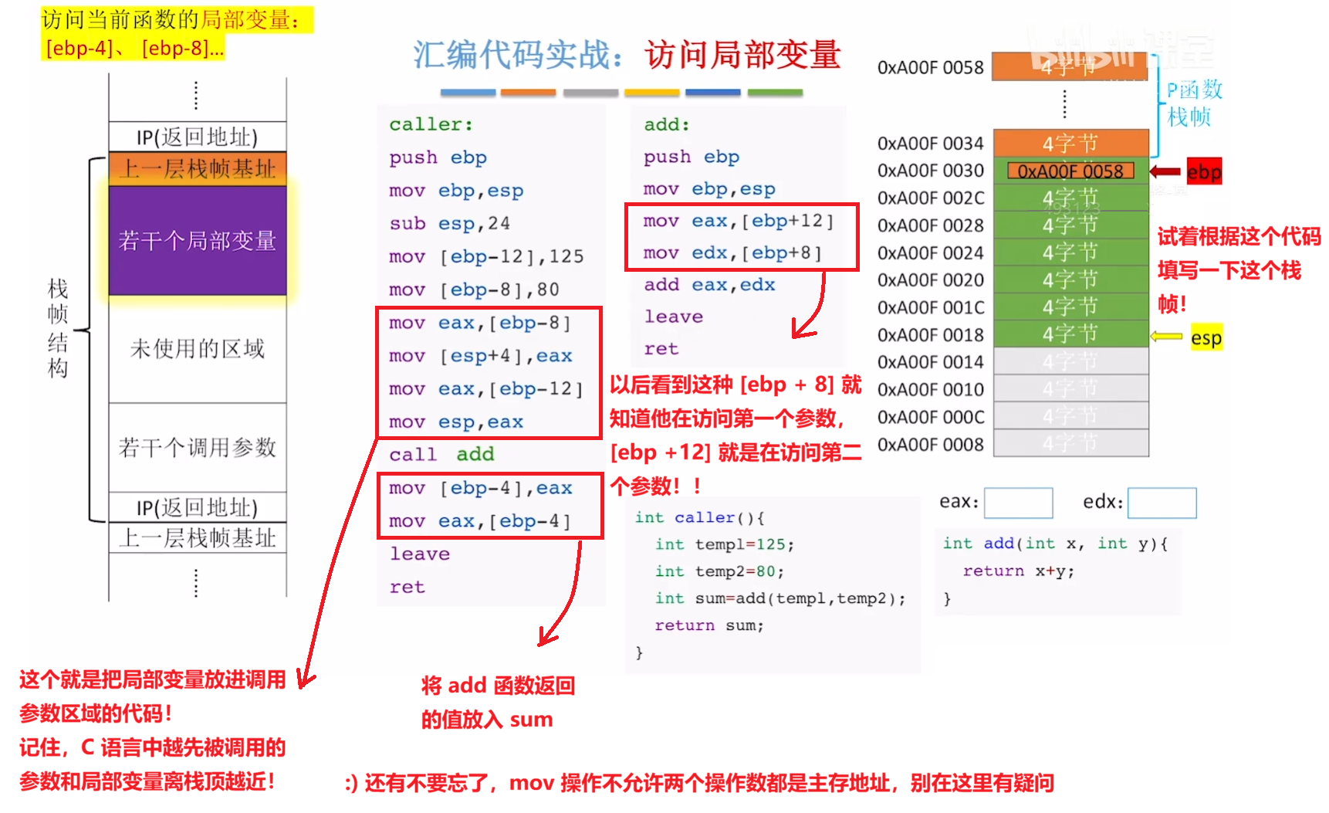Select the 'mov [ebp-12],125' instruction
The width and height of the screenshot is (1329, 813).
click(486, 256)
